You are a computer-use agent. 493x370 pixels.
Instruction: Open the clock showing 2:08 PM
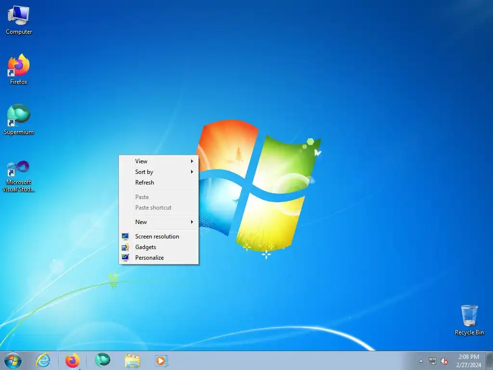coord(468,360)
